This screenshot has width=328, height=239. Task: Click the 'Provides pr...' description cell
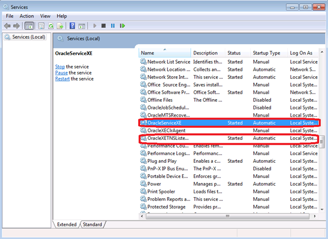click(207, 207)
